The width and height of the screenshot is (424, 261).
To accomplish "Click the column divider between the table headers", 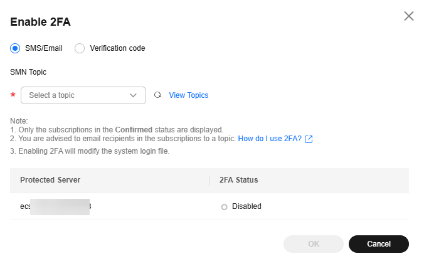I will pos(209,180).
